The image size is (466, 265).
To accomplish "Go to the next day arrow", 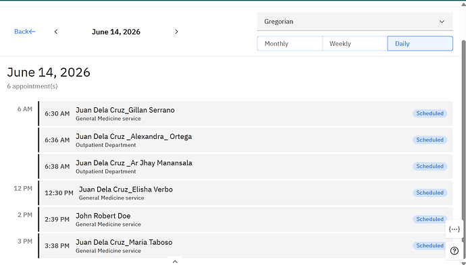I will click(x=176, y=32).
